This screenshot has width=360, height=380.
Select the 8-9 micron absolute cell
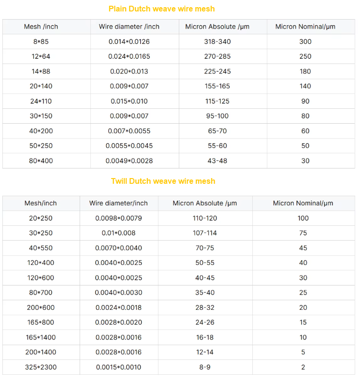[205, 367]
